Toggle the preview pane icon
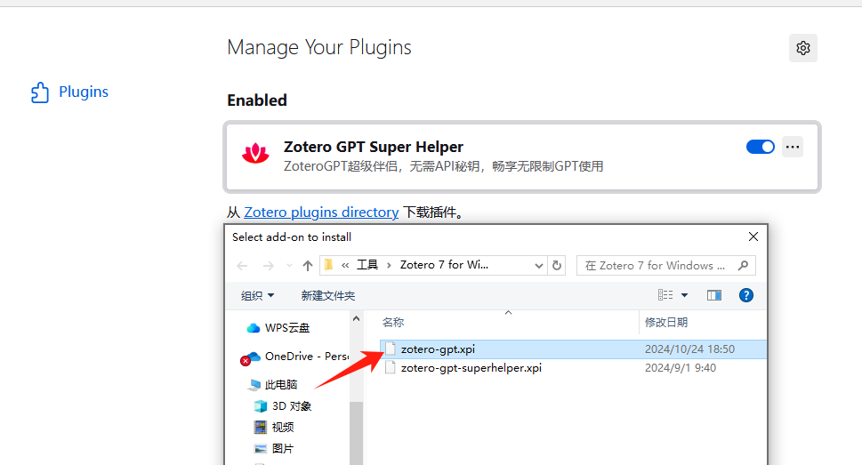The image size is (862, 465). (714, 295)
